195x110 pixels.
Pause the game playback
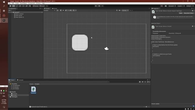[99, 6]
